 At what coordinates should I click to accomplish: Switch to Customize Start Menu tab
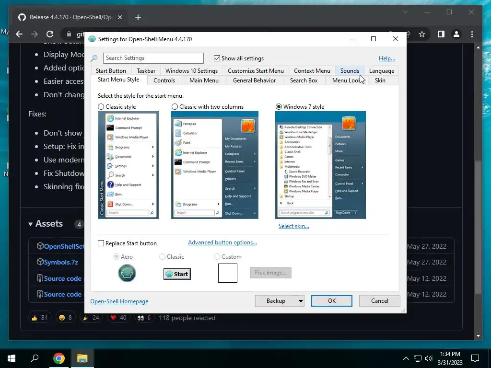(x=256, y=71)
